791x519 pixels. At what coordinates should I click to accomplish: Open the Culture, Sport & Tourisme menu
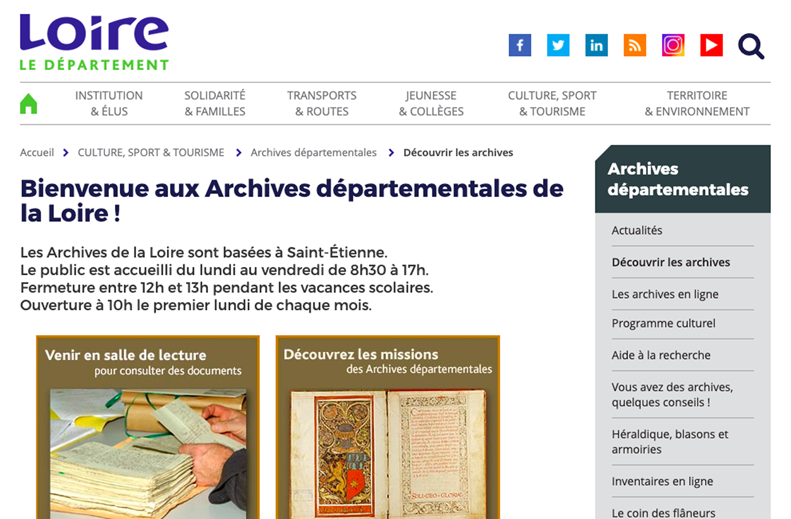(x=552, y=103)
